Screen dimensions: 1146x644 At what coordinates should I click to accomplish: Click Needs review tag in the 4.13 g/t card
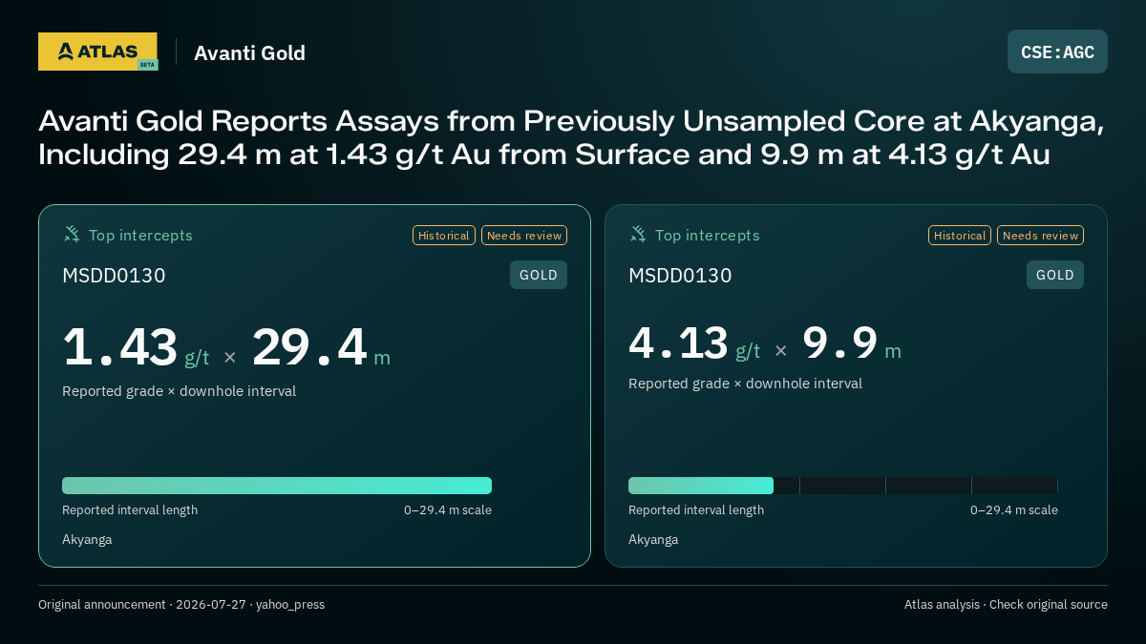[1040, 236]
